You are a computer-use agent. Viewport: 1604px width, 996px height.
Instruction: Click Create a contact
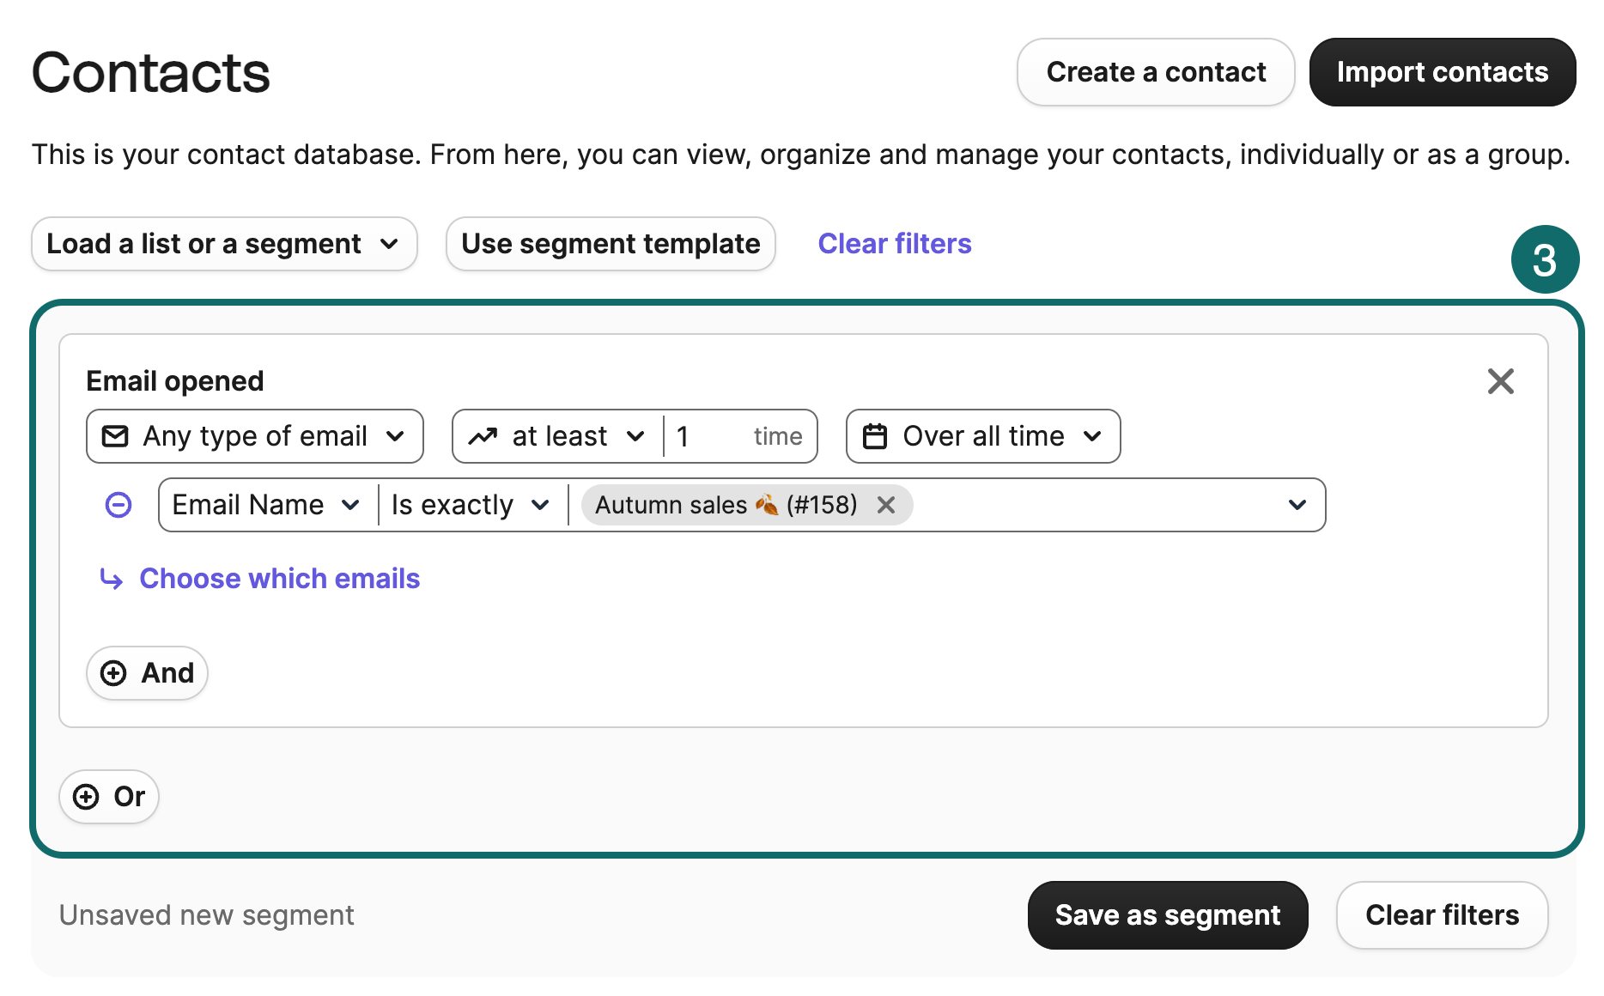click(x=1155, y=72)
